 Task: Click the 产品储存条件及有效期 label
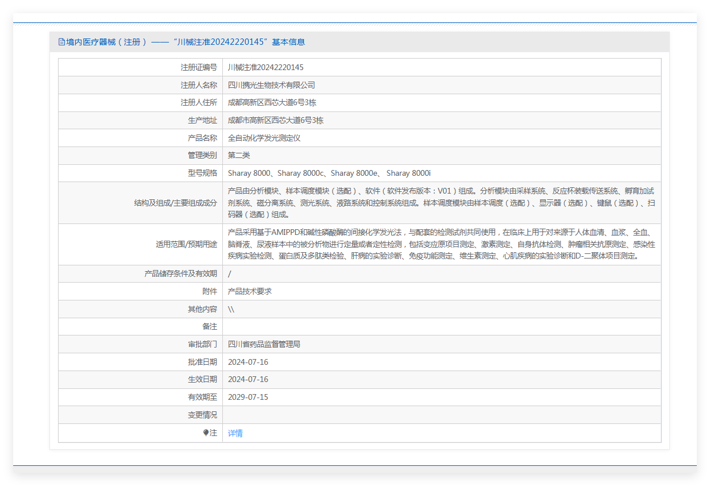pyautogui.click(x=181, y=274)
